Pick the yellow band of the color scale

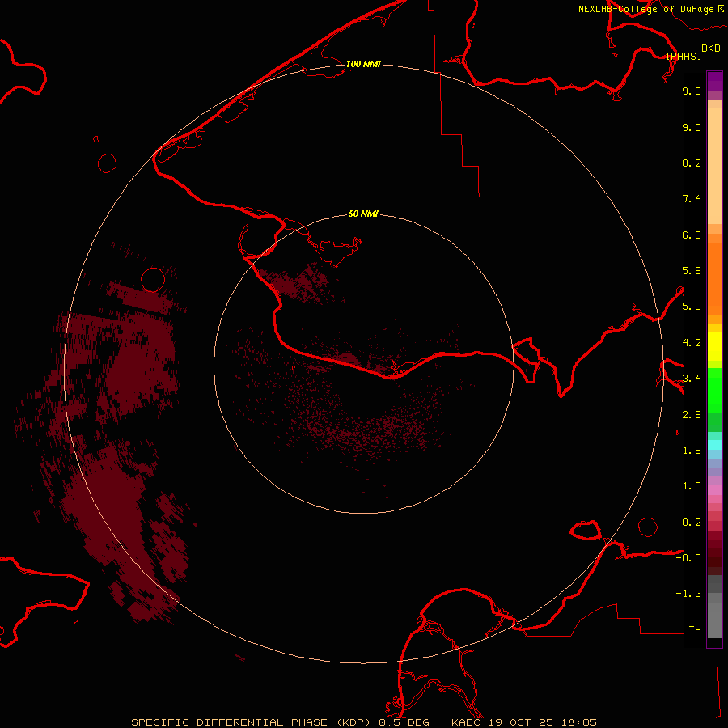714,346
